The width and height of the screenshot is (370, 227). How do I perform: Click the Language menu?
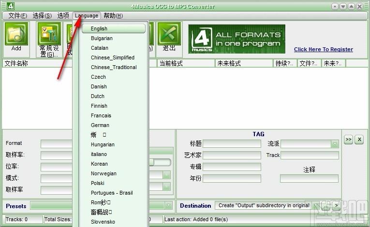[87, 15]
